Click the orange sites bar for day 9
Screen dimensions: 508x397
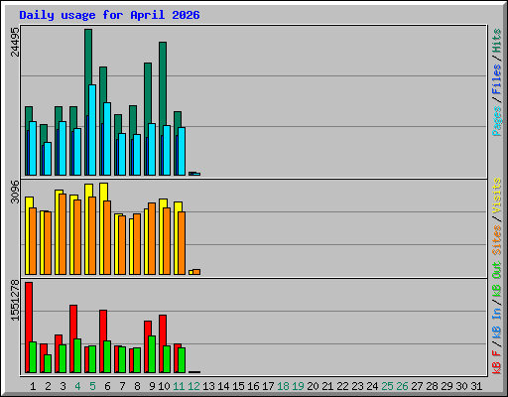tap(152, 238)
